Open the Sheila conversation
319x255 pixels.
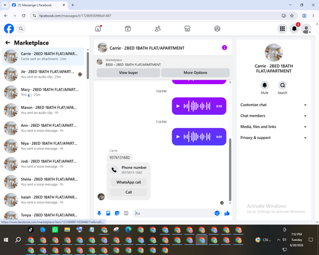43,182
